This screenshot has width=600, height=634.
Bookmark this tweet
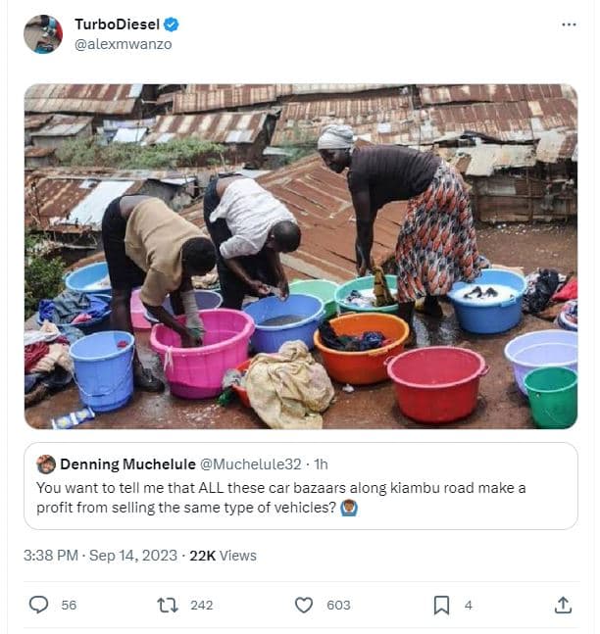(x=441, y=605)
